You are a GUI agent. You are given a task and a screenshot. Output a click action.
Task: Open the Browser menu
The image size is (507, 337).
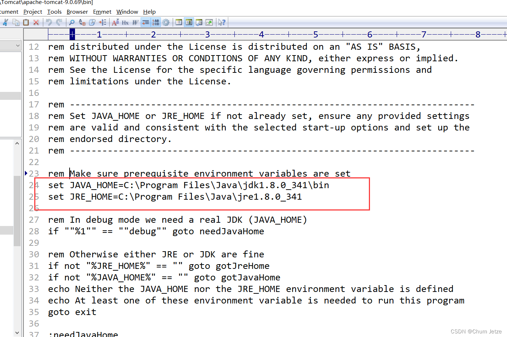point(77,12)
